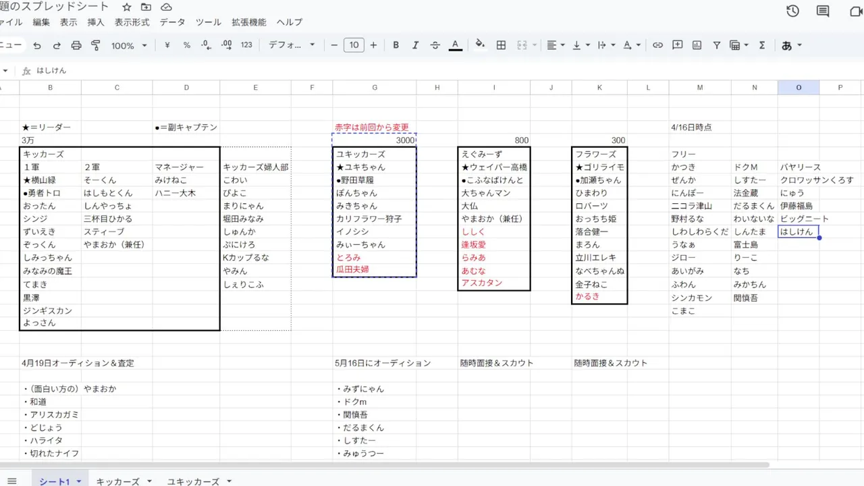
Task: Select cell ★ユキちゃん
Action: (375, 167)
